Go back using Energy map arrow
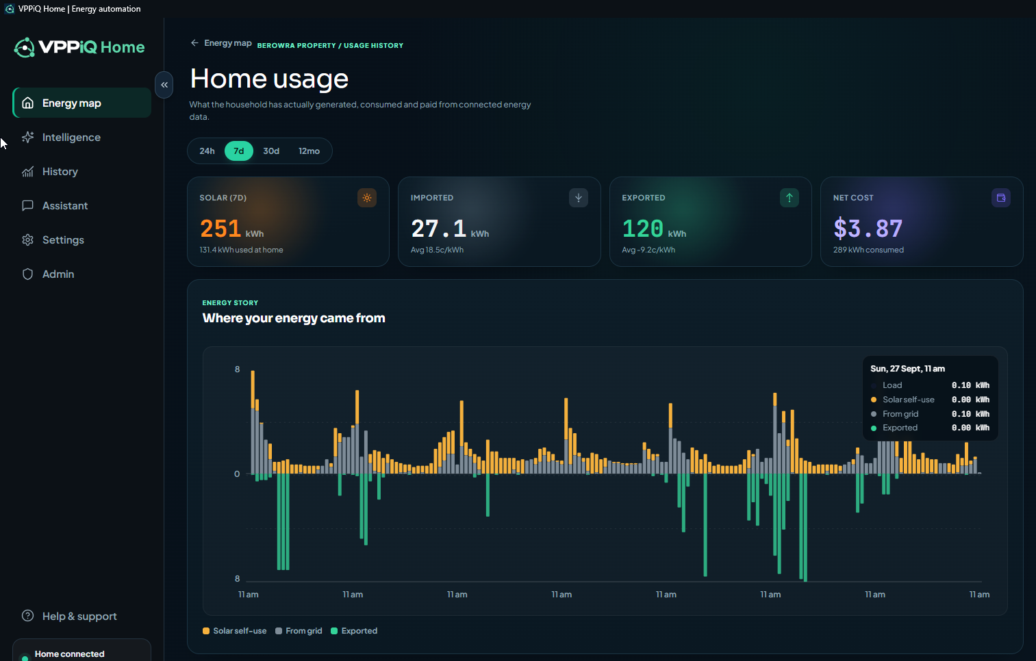 (194, 43)
